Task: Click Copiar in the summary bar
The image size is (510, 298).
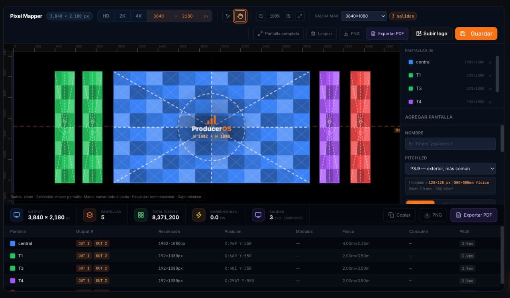Action: [x=399, y=215]
